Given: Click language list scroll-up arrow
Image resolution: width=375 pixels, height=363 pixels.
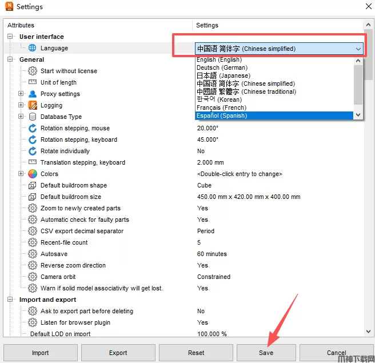Looking at the screenshot, I should pos(358,61).
